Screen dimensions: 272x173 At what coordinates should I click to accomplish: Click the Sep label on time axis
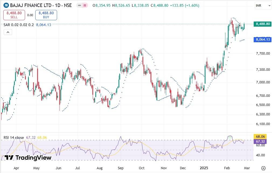point(121,168)
